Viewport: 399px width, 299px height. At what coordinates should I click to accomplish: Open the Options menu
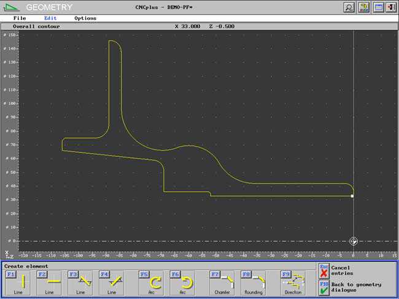pos(85,18)
